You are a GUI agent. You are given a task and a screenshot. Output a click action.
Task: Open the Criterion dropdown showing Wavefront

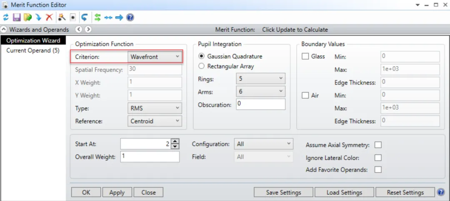(155, 56)
